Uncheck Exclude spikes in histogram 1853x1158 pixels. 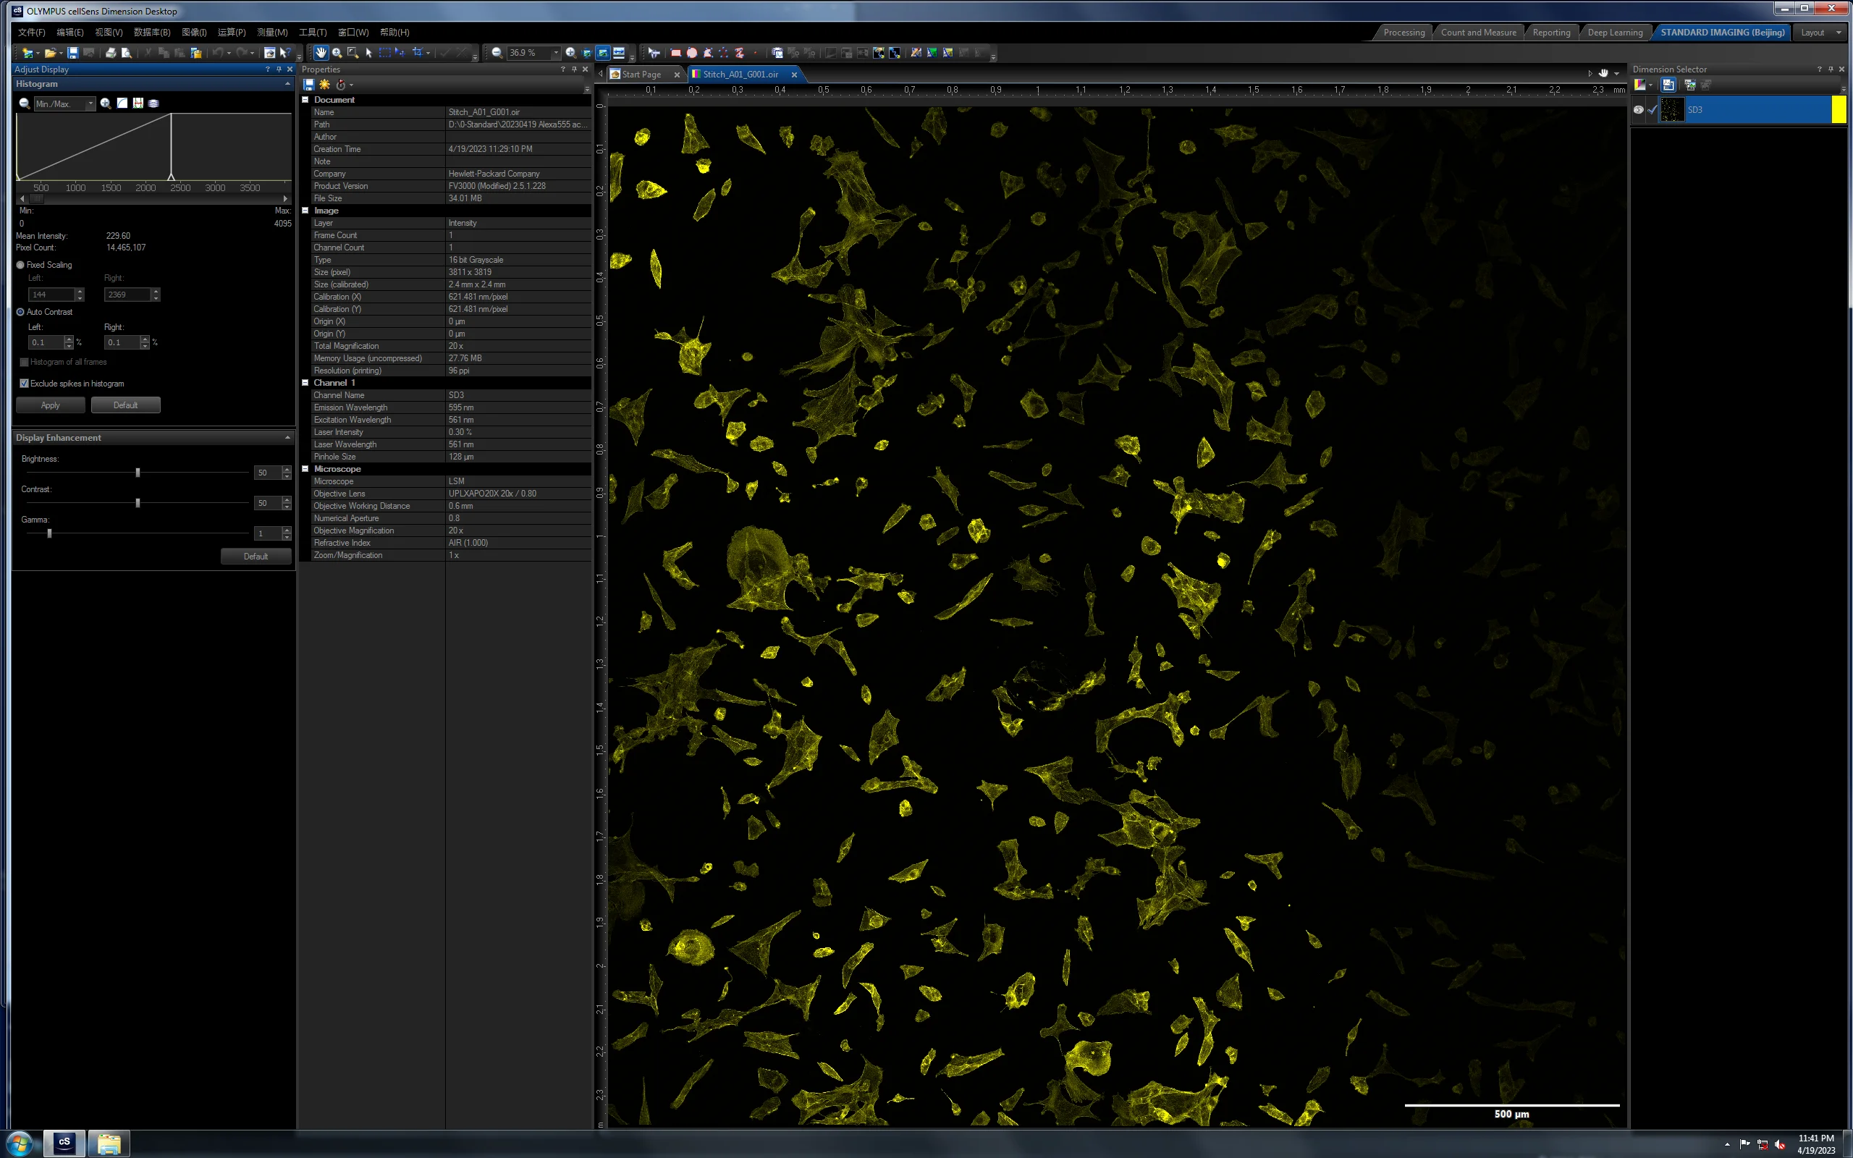(24, 384)
